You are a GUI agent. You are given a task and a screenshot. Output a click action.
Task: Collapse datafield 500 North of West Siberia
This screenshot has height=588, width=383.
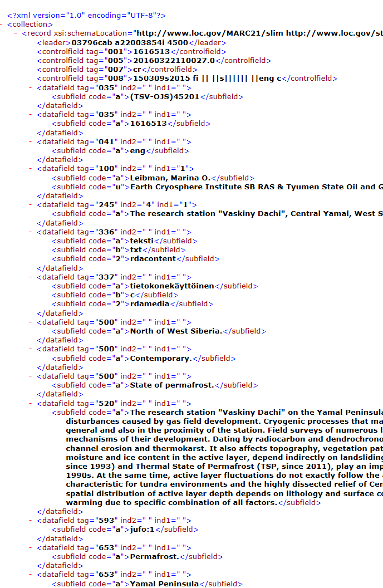coord(31,322)
